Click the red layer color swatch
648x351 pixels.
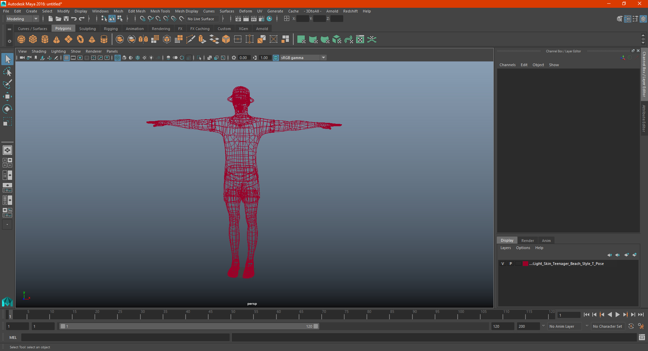[x=525, y=264]
